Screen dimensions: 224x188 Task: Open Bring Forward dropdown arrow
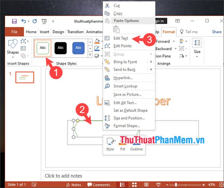pyautogui.click(x=174, y=41)
